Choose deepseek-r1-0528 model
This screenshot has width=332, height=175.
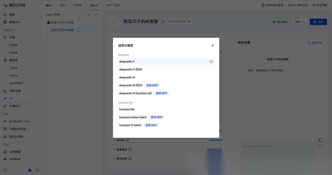point(166,69)
